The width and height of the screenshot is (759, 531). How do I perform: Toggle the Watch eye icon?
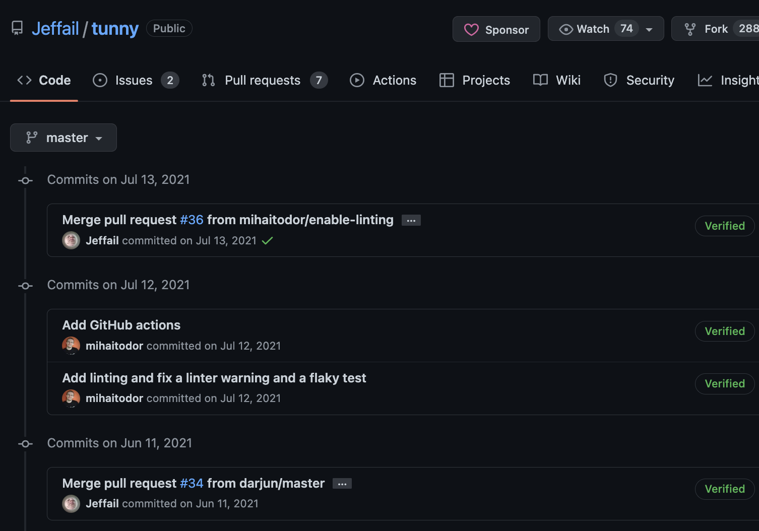566,29
